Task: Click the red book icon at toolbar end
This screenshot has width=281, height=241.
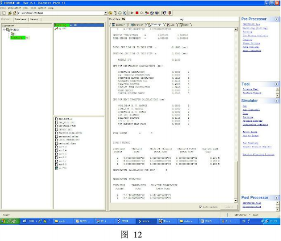Action: [x=170, y=13]
